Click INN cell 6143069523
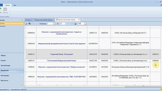Image resolution: width=162 pixels, height=91 pixels. 93,67
